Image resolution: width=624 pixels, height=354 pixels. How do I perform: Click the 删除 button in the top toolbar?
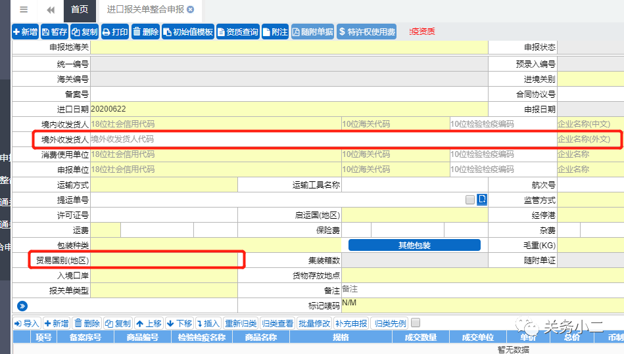pyautogui.click(x=145, y=32)
